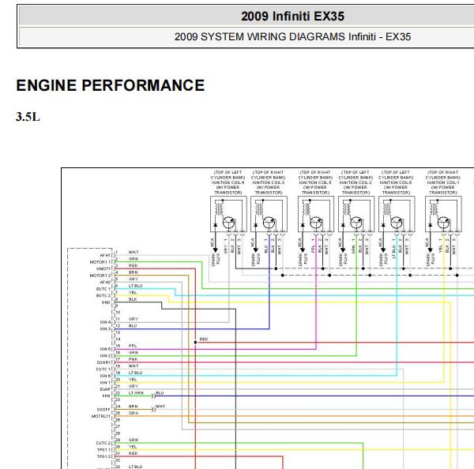Click the "IGN 4" connector pin label
Screen dimensions: 474x469
[x=106, y=322]
